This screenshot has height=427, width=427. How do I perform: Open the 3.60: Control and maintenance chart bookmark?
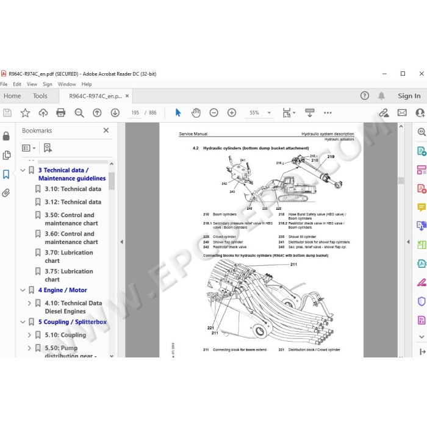71,238
